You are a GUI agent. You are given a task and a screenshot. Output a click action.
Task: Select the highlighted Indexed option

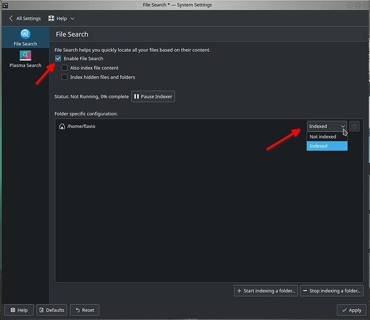coord(327,146)
